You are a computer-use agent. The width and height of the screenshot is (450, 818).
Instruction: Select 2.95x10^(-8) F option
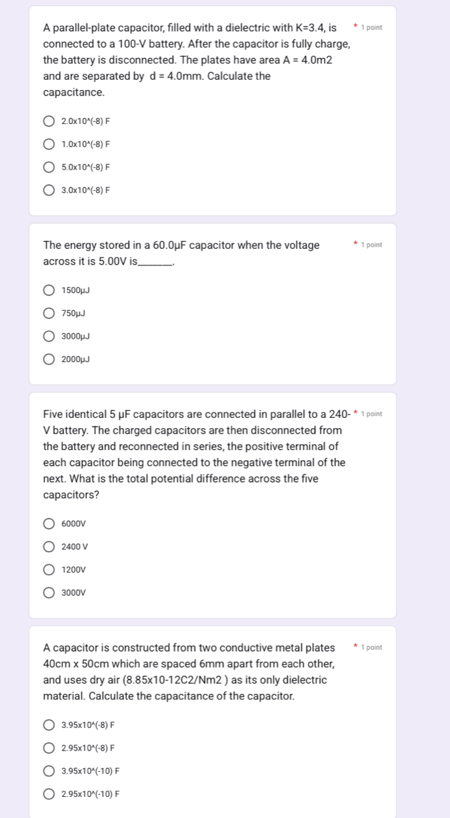point(49,748)
